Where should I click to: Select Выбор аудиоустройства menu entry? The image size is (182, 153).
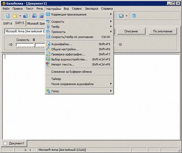coord(69,59)
